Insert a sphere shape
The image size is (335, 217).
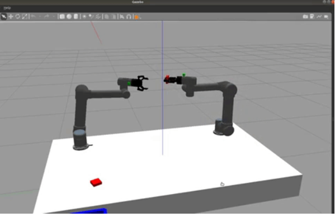(69, 17)
